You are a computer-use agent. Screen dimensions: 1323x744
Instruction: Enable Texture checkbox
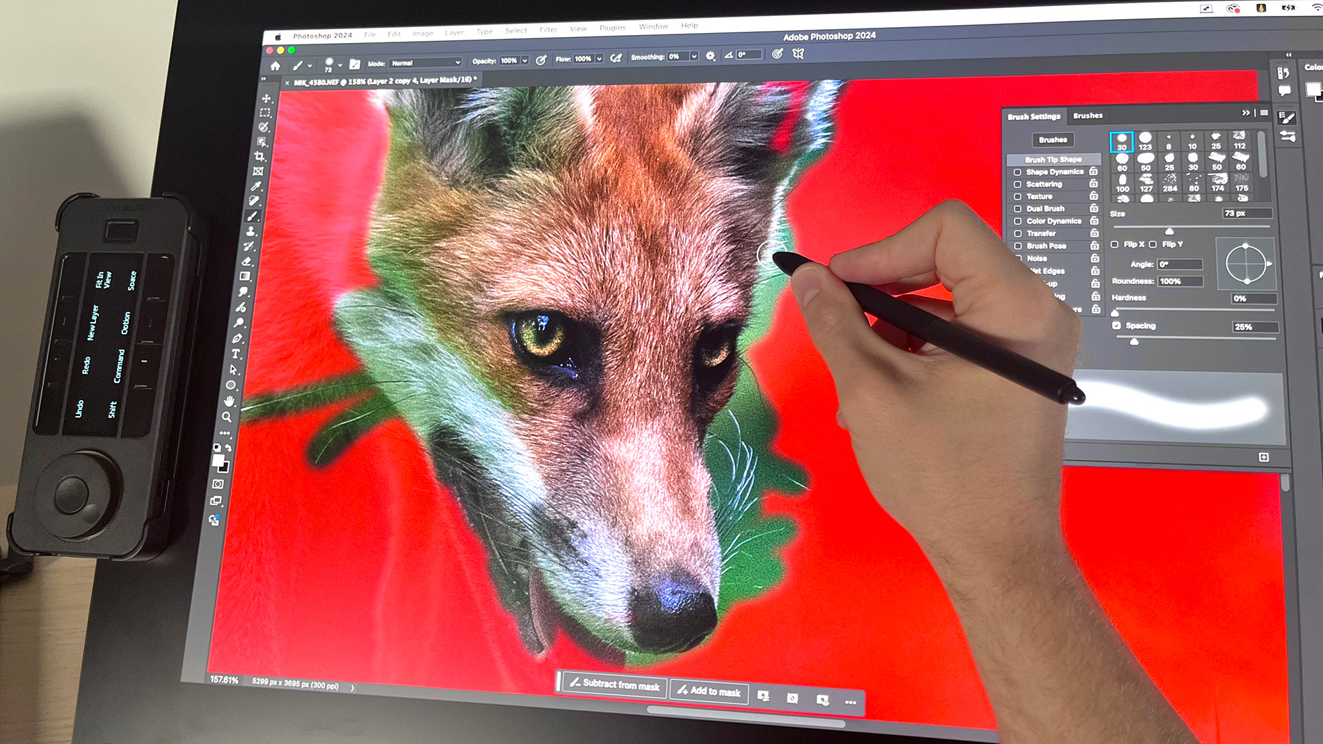(x=1017, y=196)
